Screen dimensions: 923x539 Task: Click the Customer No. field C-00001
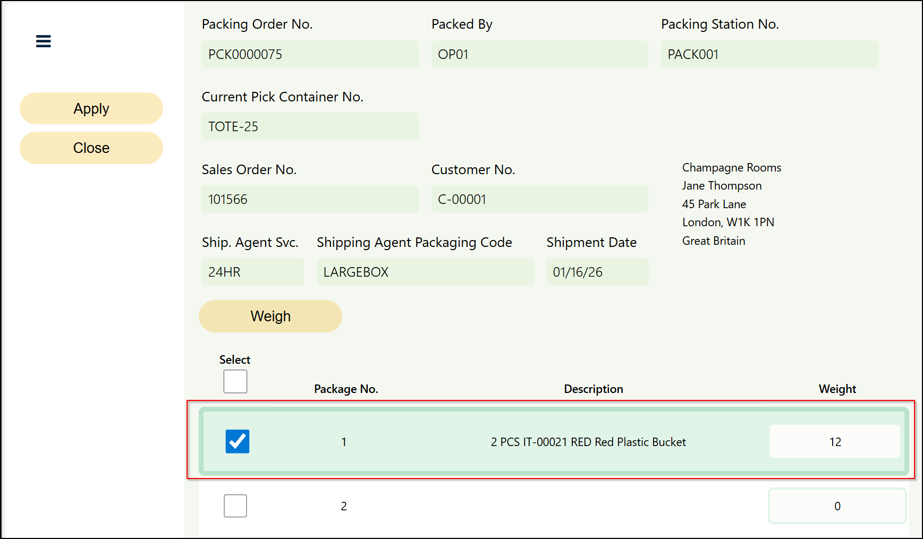point(539,199)
